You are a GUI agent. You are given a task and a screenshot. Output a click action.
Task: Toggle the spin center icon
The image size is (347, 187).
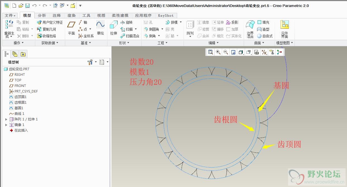click(279, 52)
